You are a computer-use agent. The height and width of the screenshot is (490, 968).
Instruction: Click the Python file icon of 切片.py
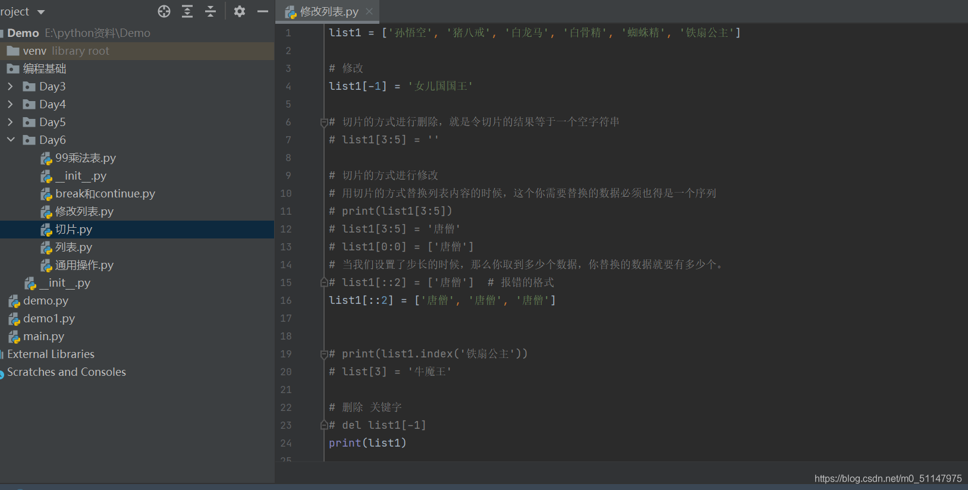(46, 230)
